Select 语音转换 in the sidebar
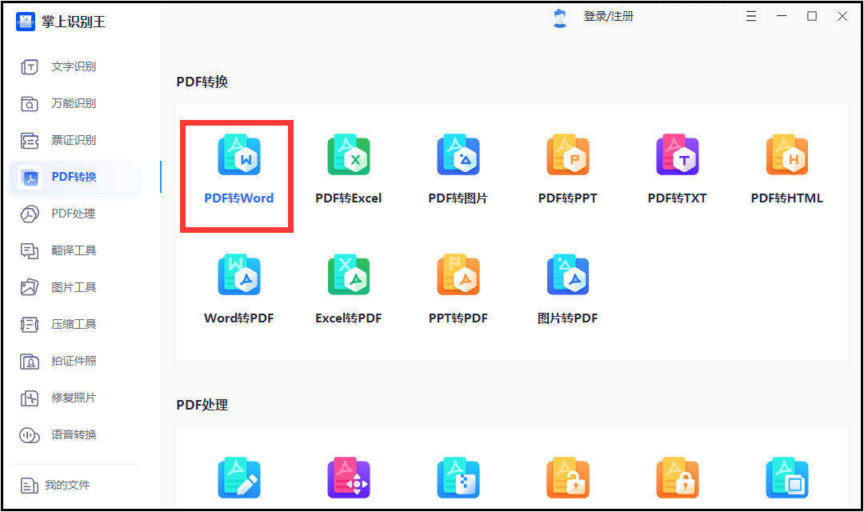864x512 pixels. click(x=74, y=435)
